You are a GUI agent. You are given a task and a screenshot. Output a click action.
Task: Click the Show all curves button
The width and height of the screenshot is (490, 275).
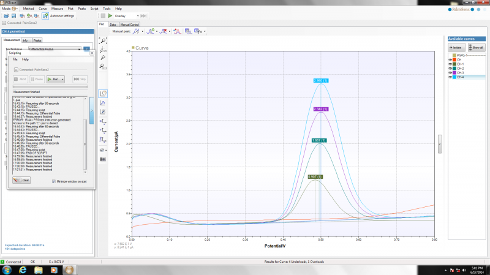click(475, 47)
